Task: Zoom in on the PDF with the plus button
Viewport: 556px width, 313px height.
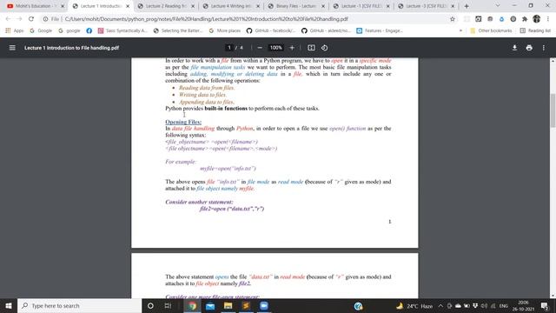Action: [292, 48]
